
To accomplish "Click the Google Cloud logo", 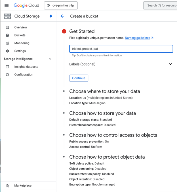I will coord(26,5).
